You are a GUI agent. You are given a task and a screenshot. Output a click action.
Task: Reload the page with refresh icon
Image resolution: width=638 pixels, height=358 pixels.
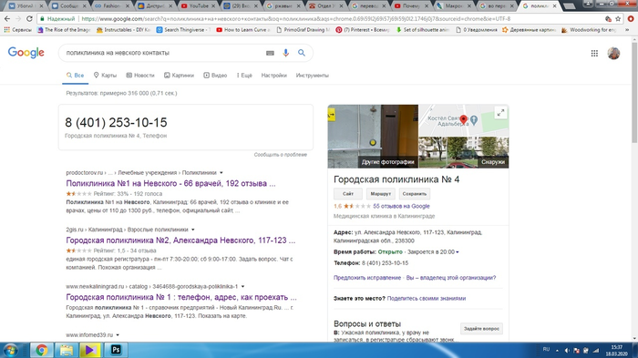[x=29, y=19]
